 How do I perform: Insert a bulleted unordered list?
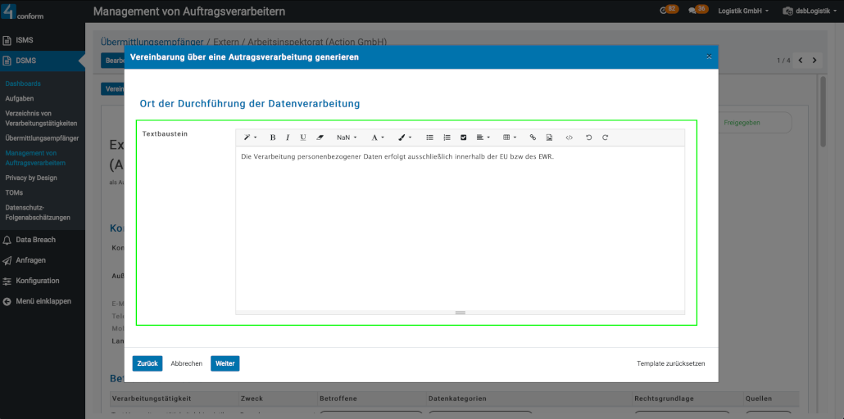(429, 137)
